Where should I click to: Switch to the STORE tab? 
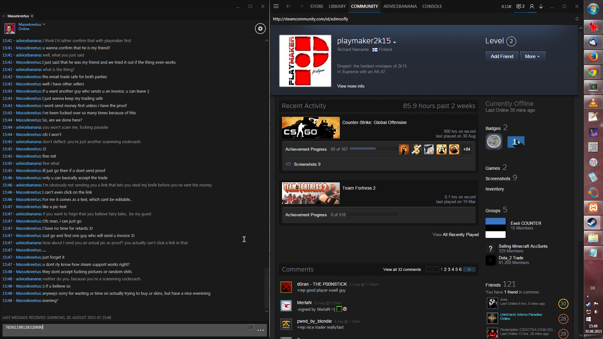pyautogui.click(x=317, y=6)
